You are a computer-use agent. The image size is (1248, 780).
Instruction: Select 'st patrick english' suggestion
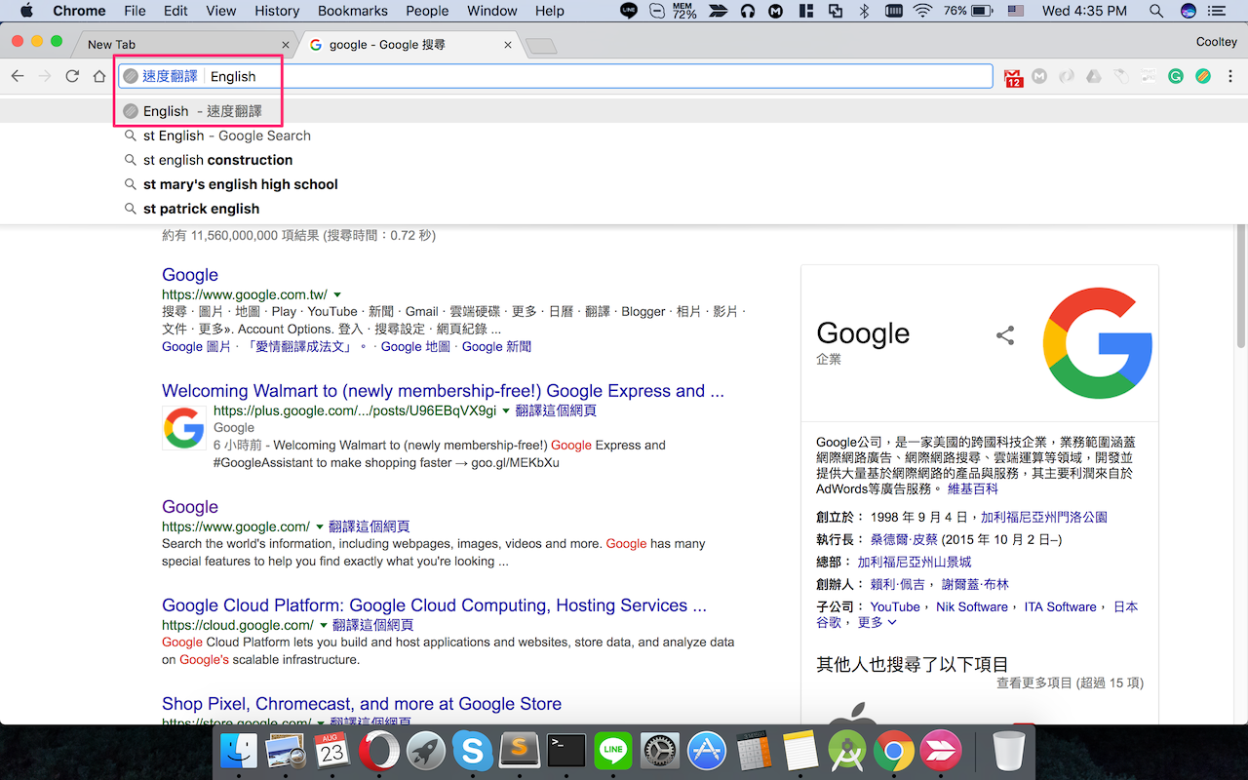click(624, 209)
